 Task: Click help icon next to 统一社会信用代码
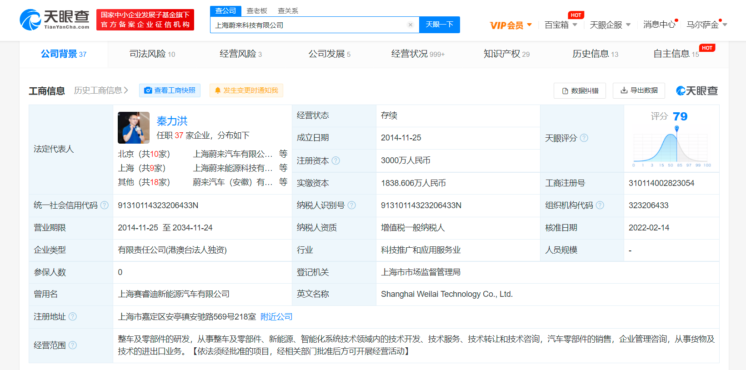(x=105, y=205)
